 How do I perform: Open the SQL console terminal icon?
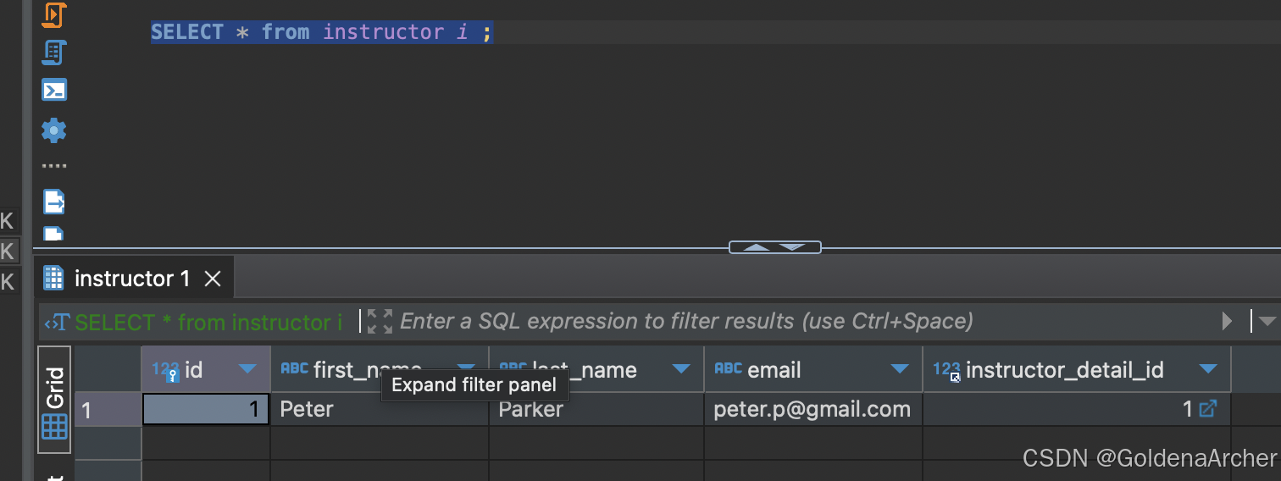coord(54,90)
